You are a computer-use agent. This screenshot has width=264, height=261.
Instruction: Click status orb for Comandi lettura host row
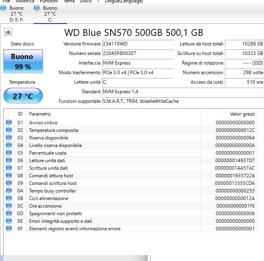[9, 175]
